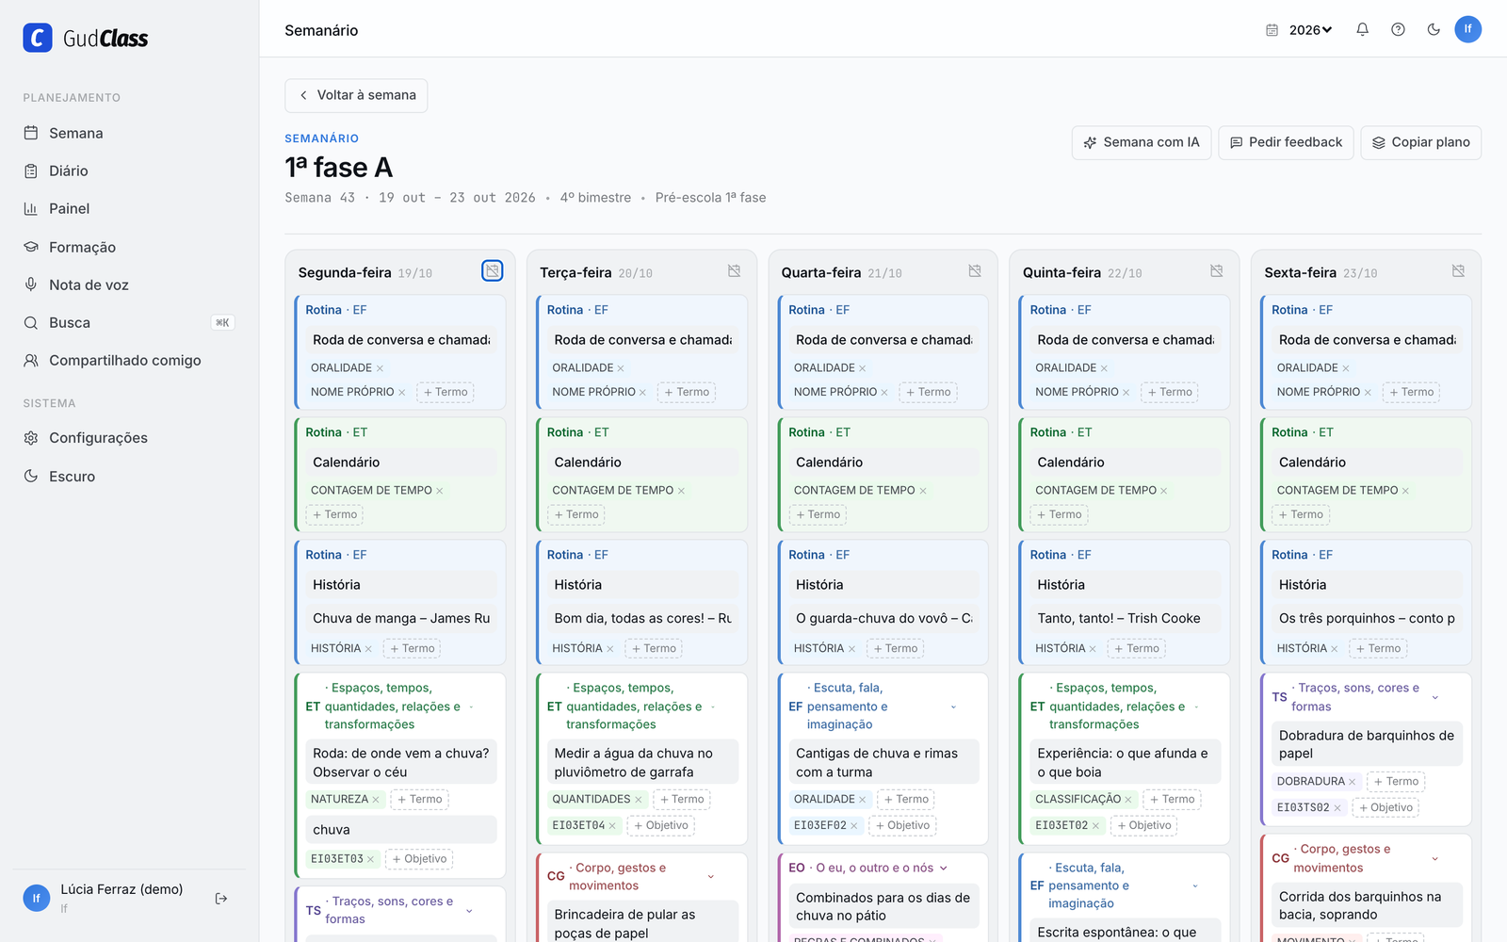Click Voltar à semana button
Viewport: 1507px width, 942px height.
(356, 95)
